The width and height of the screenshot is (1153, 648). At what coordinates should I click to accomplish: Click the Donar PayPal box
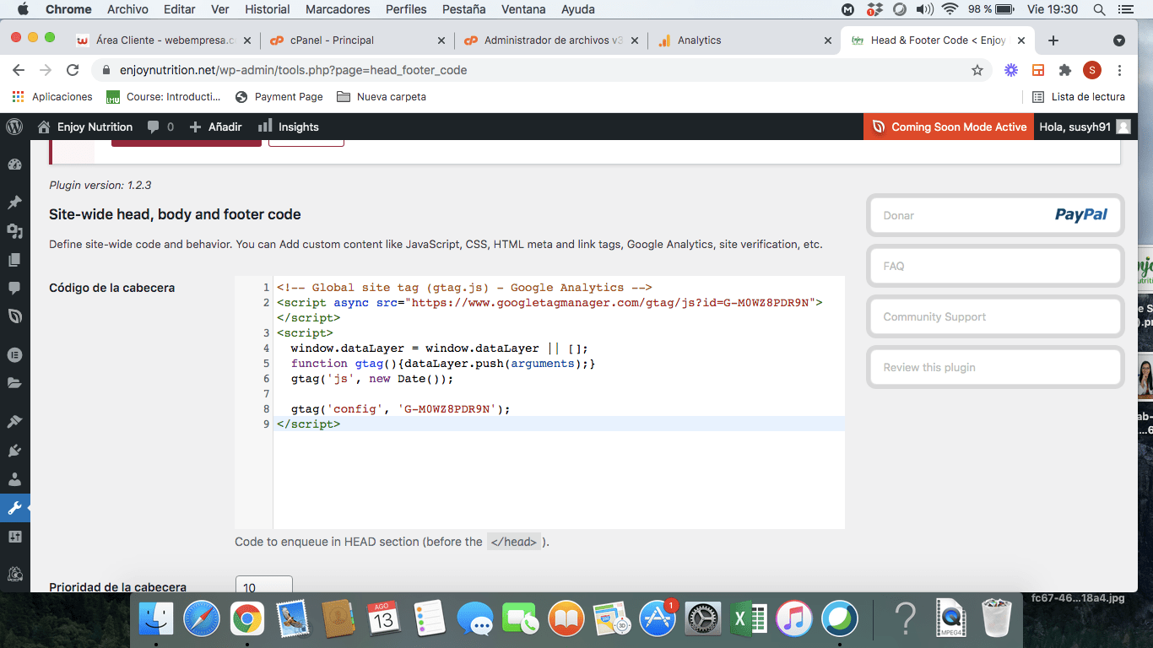tap(995, 215)
